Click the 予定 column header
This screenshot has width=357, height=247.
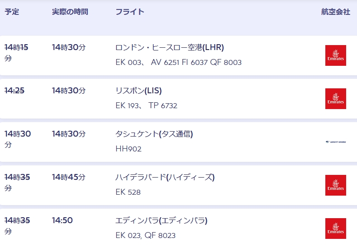[x=12, y=12]
